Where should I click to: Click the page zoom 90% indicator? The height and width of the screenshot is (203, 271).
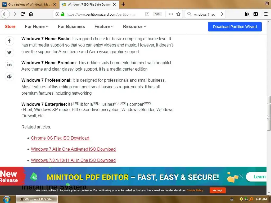[x=157, y=14]
